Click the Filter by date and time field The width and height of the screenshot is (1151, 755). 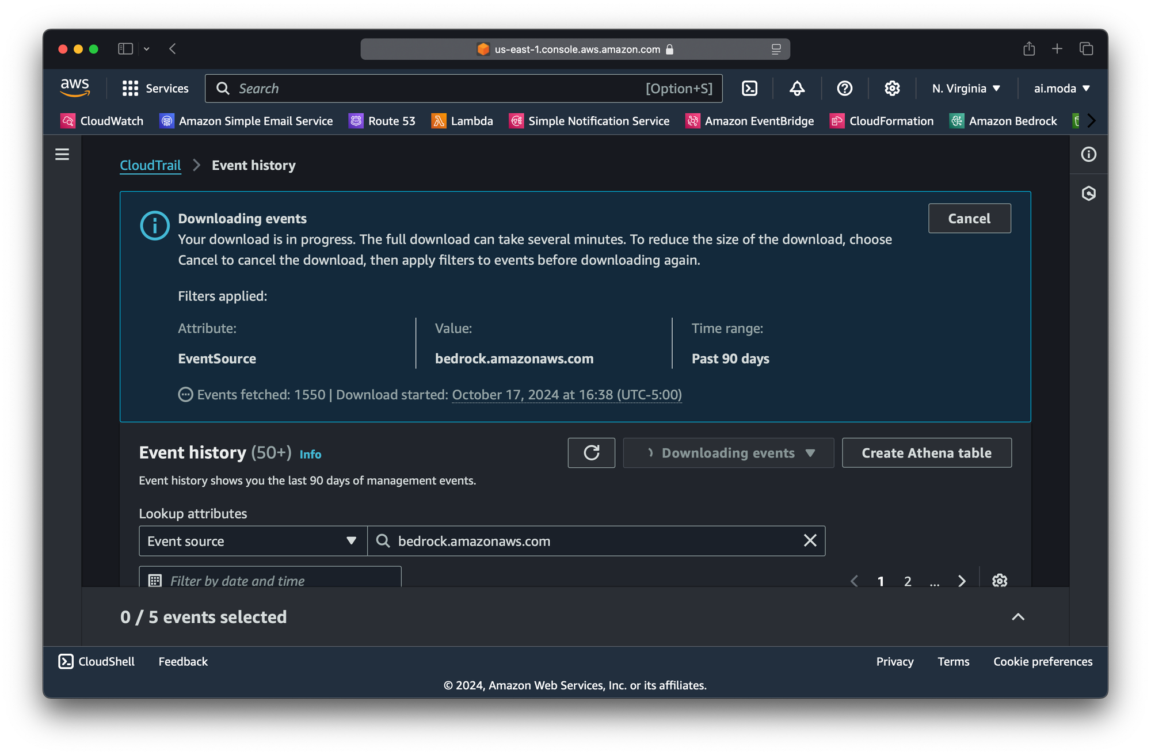(x=270, y=580)
